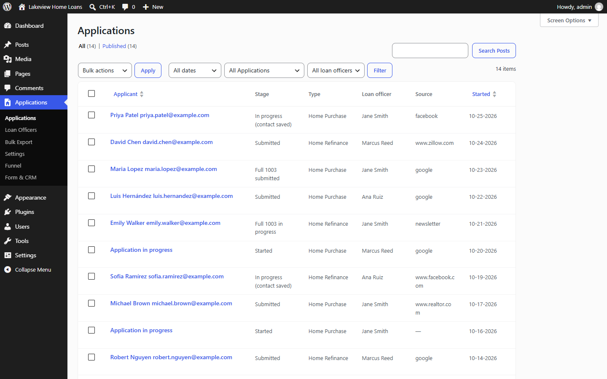
Task: Sort the table by Applicant column
Action: tap(129, 94)
